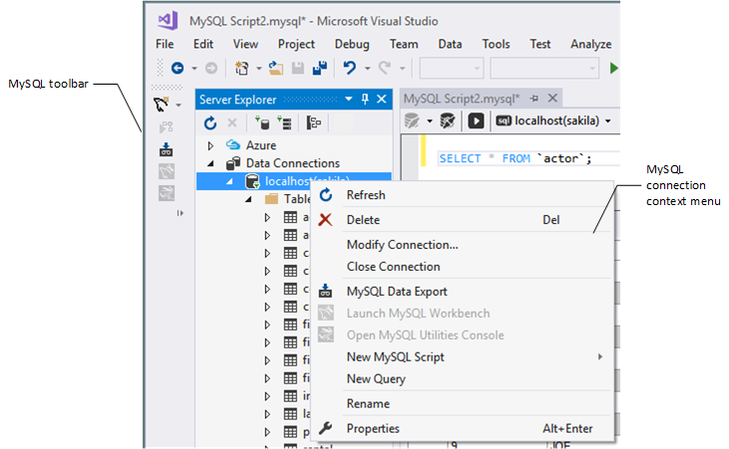Screen dimensions: 729x449
Task: Toggle auto-hide pin on Server Explorer panel
Action: 365,99
